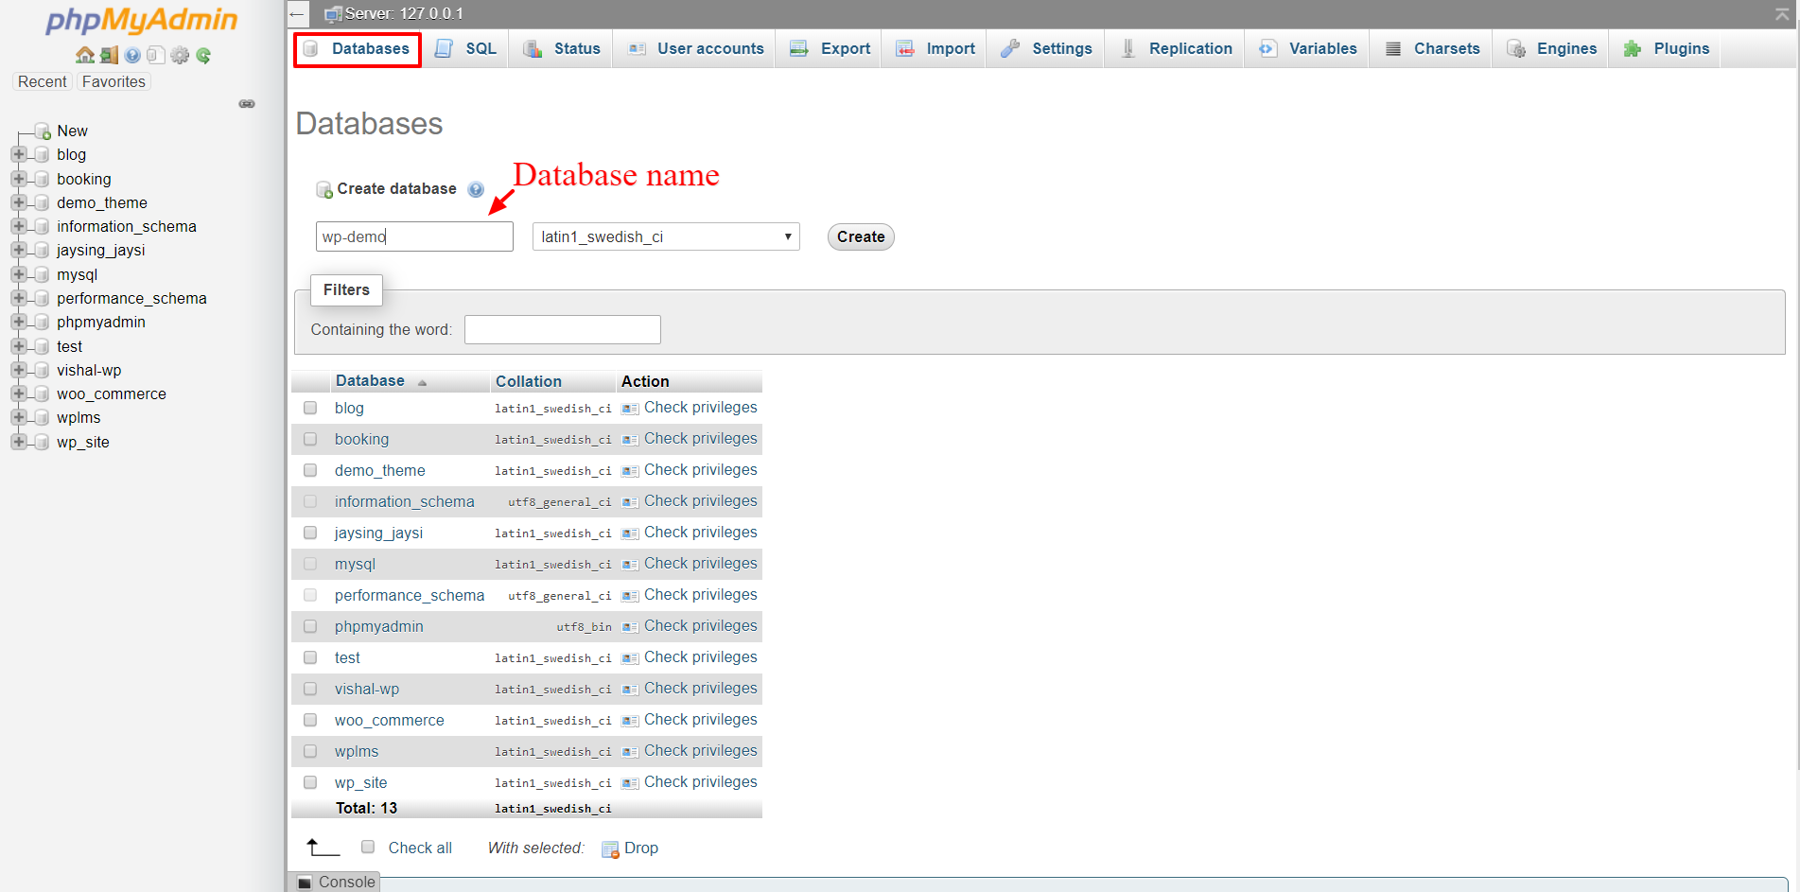
Task: Sort by the Collation column header
Action: 529,381
